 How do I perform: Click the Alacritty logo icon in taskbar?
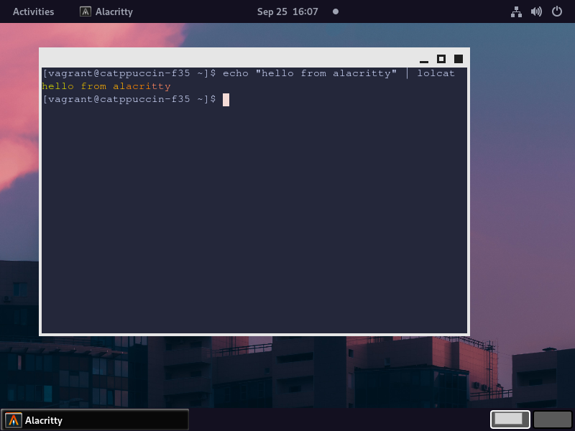14,420
